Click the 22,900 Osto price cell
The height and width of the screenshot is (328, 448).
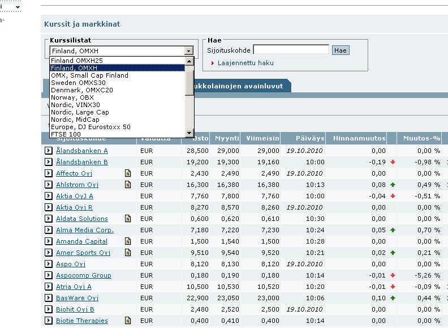tap(197, 298)
